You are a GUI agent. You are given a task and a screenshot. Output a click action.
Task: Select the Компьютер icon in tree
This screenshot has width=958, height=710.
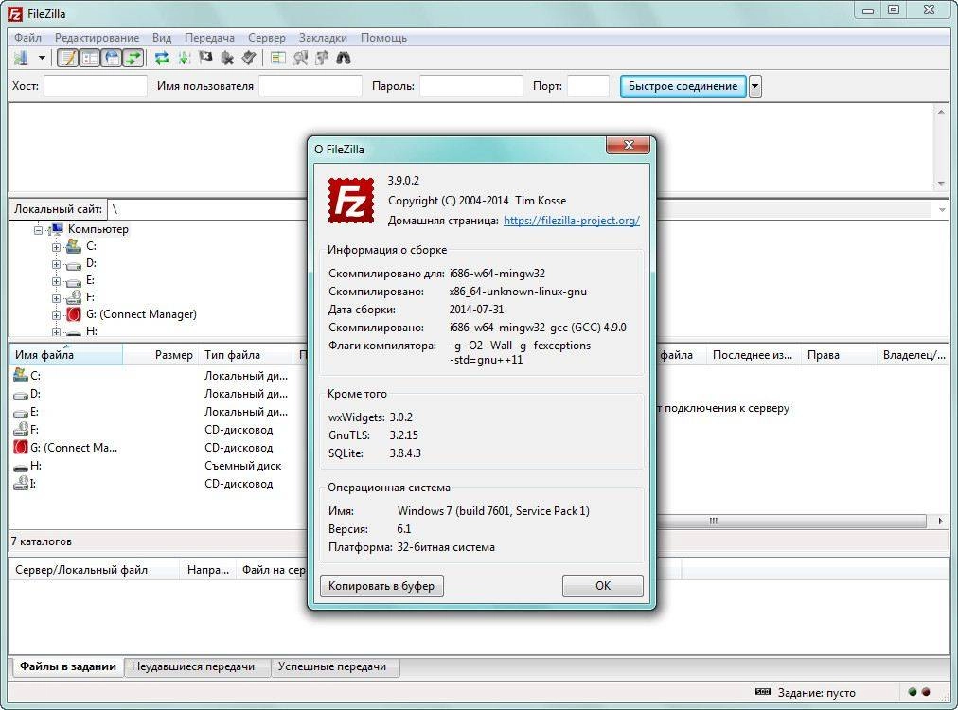[56, 229]
